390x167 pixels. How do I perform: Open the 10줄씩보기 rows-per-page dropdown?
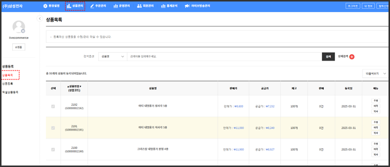(x=376, y=73)
